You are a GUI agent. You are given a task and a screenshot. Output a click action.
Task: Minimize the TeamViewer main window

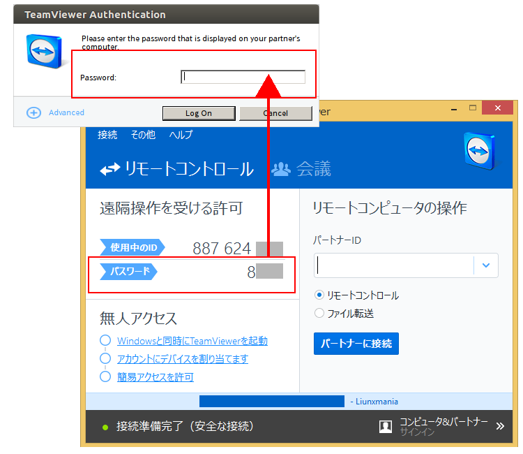point(454,109)
